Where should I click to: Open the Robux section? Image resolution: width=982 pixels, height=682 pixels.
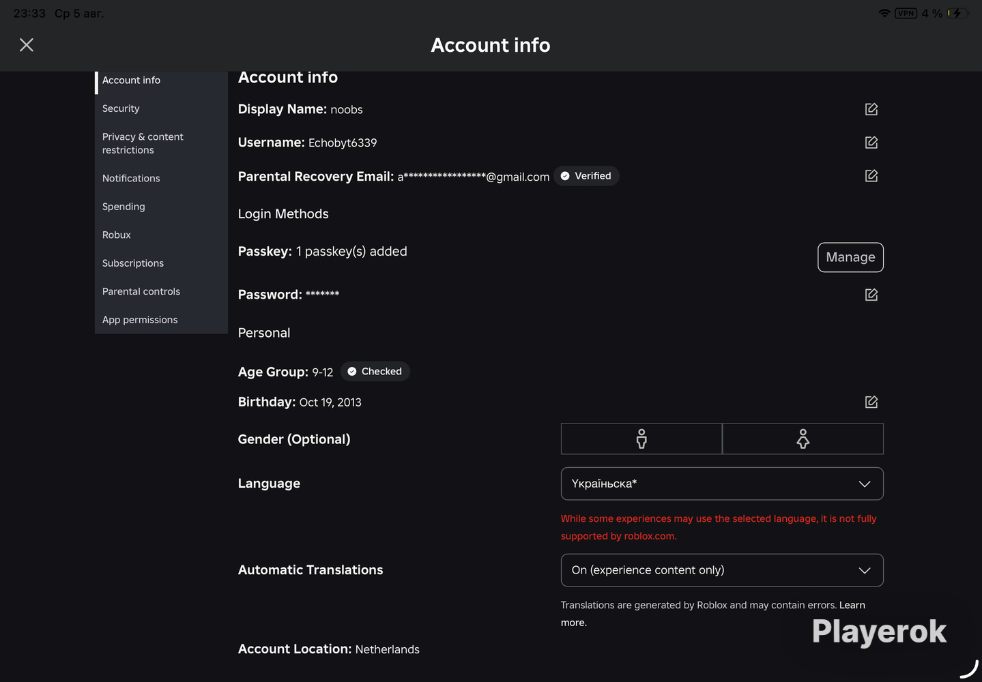[117, 235]
